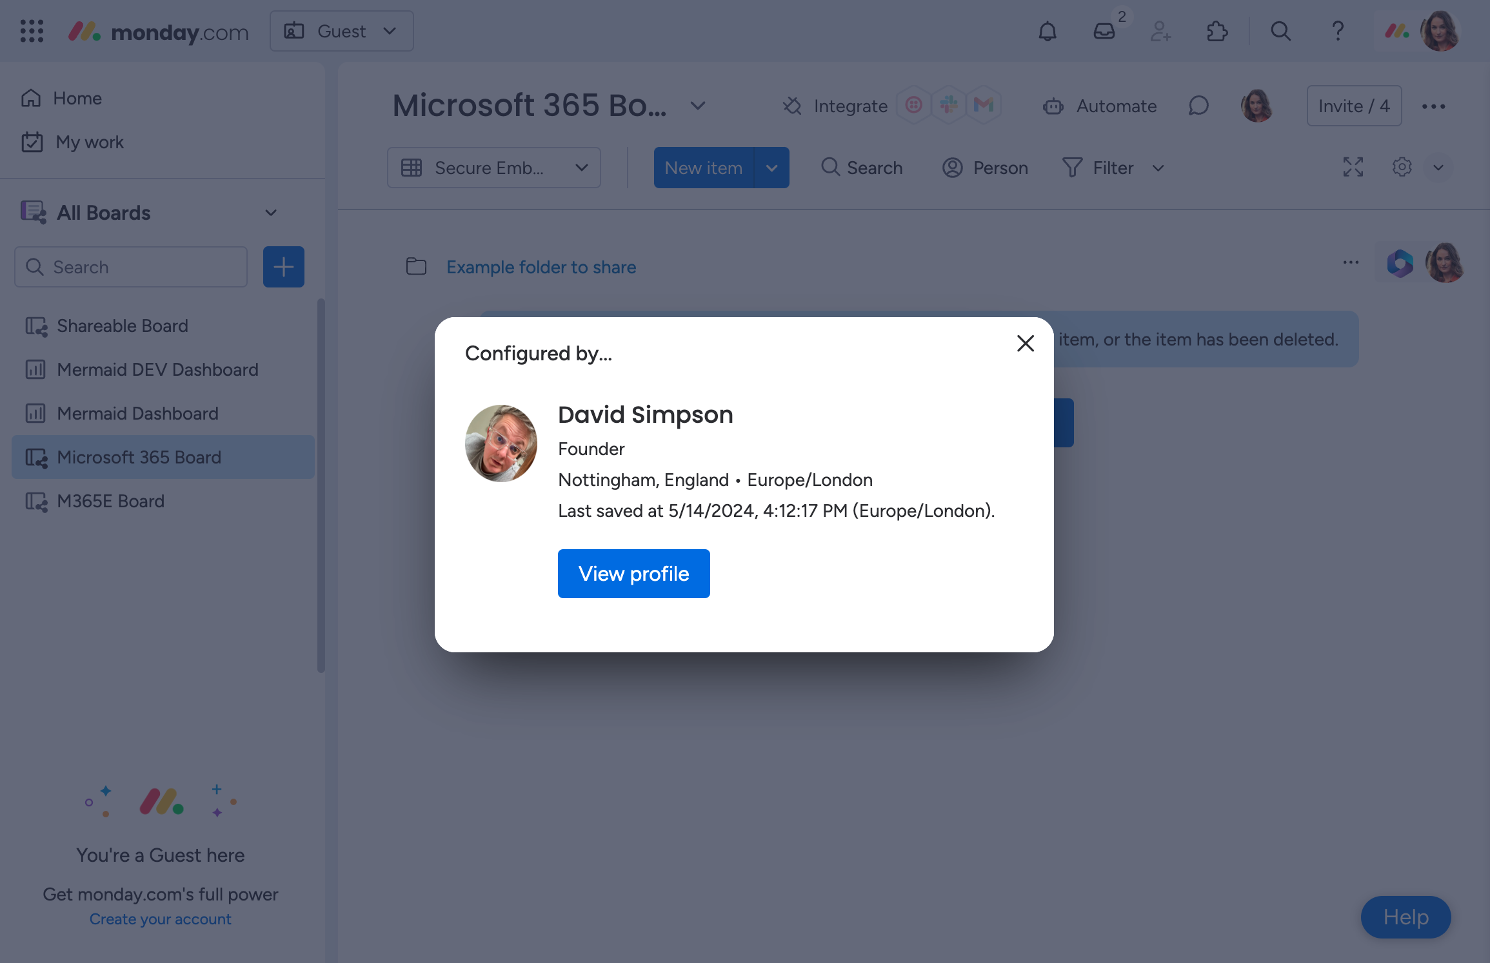The height and width of the screenshot is (963, 1490).
Task: Open the apps marketplace puzzle icon
Action: [1217, 31]
